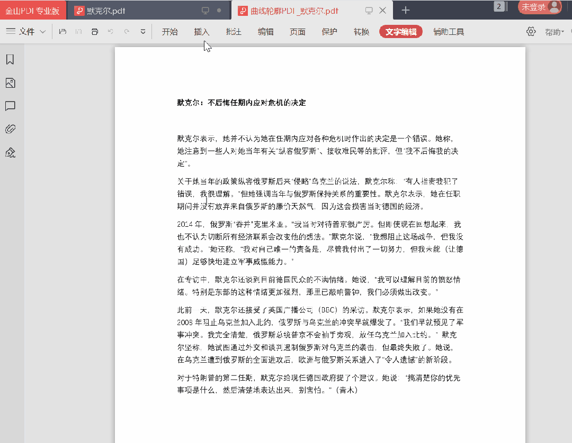The image size is (572, 443).
Task: Show the comments panel in the sidebar
Action: coord(10,106)
